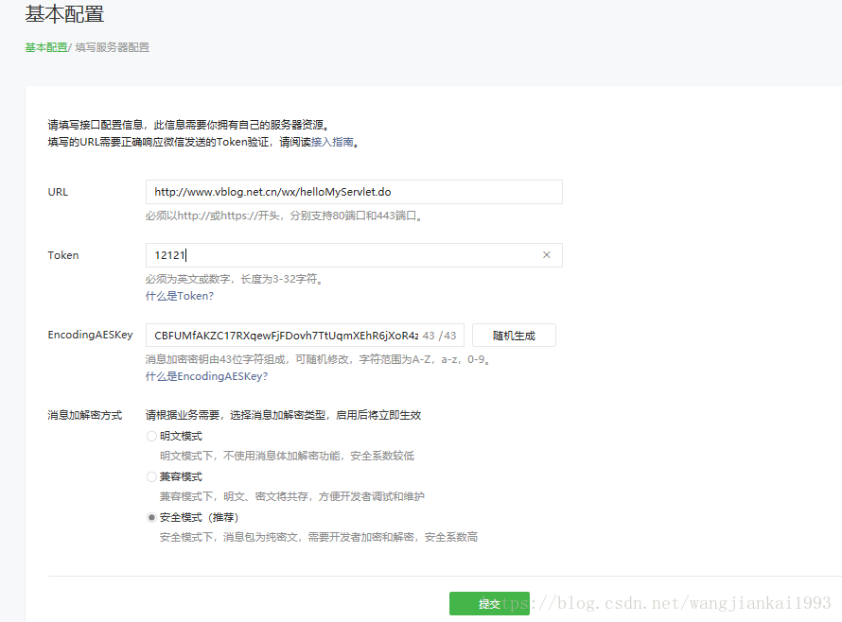This screenshot has width=842, height=622.
Task: Clear the Token field with the X icon
Action: tap(547, 255)
